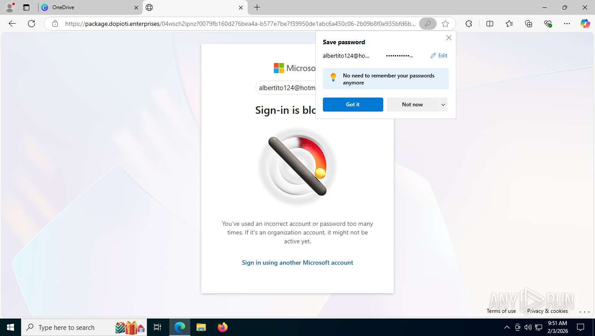Open Privacy & cookies link

[547, 311]
